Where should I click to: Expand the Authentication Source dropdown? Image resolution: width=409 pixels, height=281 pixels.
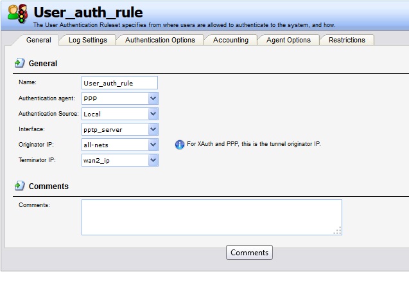[153, 114]
